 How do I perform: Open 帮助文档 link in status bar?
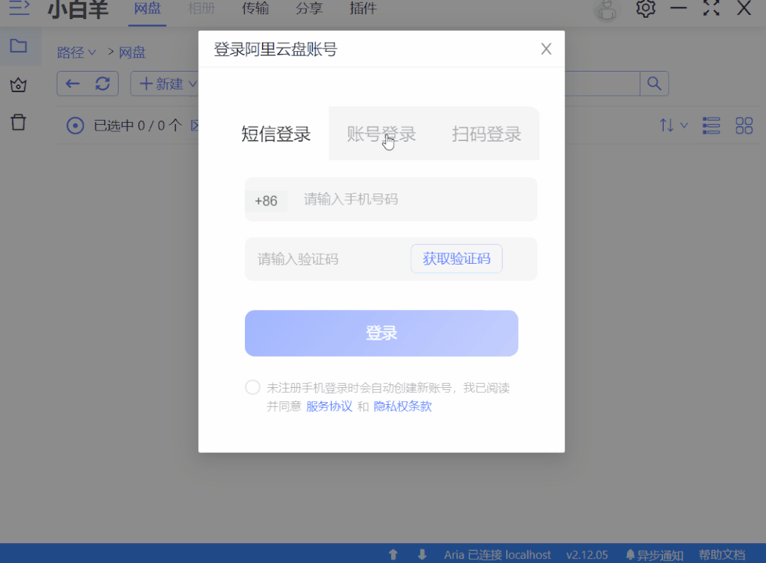(721, 554)
